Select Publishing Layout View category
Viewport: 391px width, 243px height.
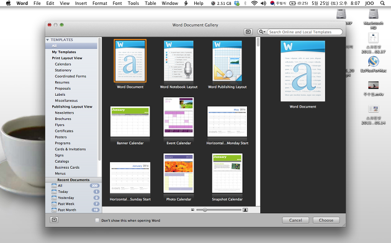click(72, 106)
